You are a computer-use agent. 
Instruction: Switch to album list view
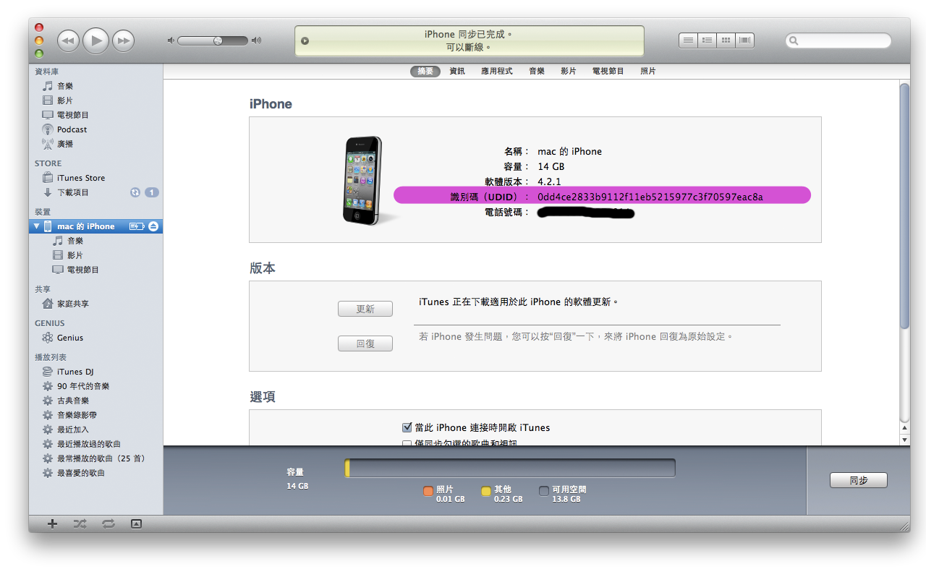[707, 40]
